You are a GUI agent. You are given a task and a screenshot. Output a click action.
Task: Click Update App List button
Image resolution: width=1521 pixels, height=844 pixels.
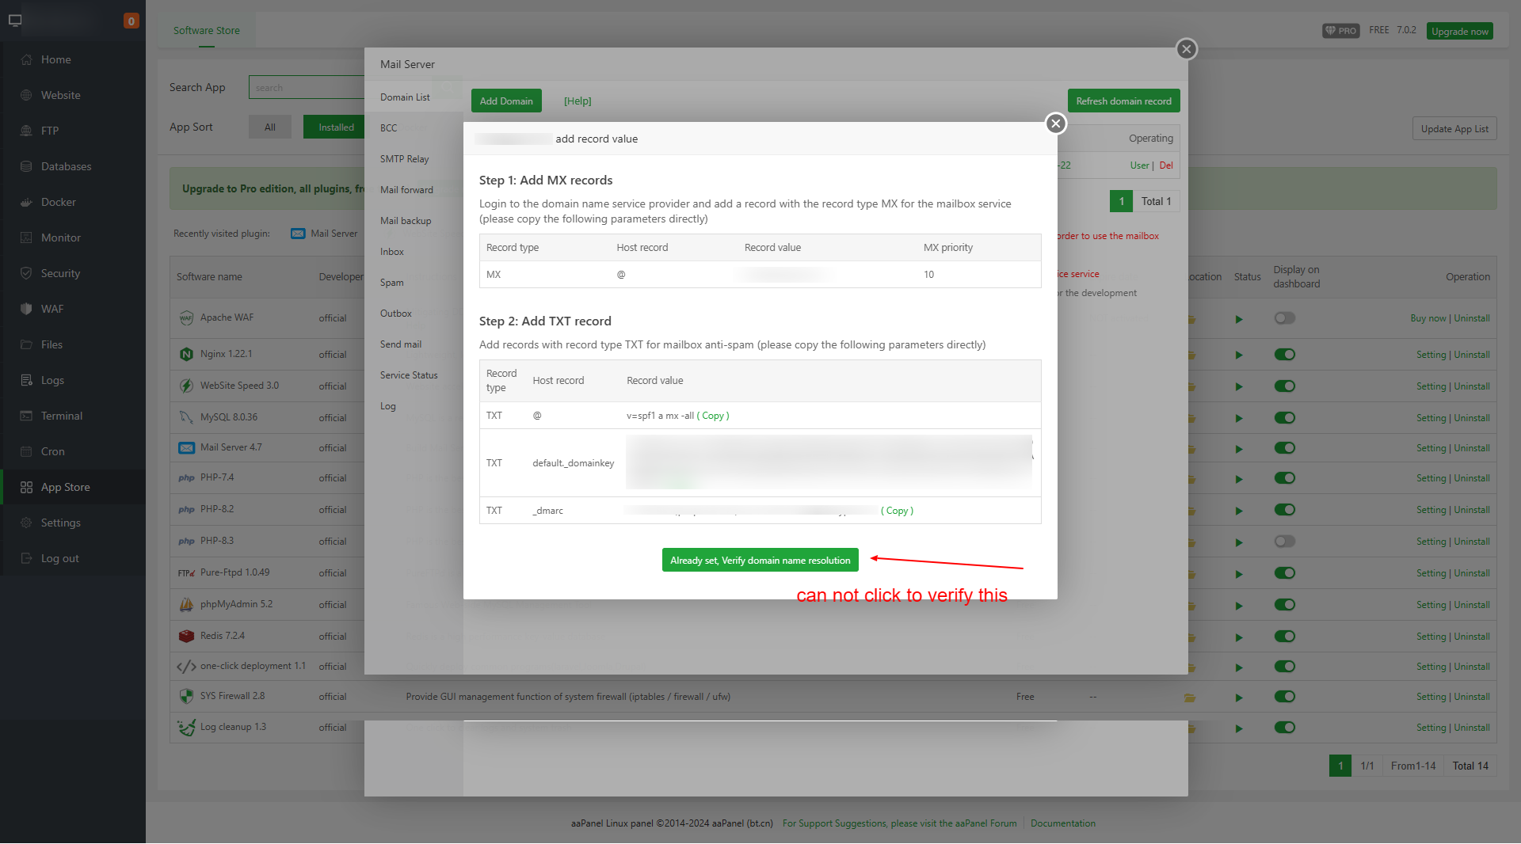pos(1454,129)
